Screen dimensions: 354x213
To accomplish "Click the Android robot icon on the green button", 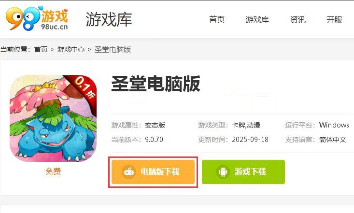I will (223, 172).
